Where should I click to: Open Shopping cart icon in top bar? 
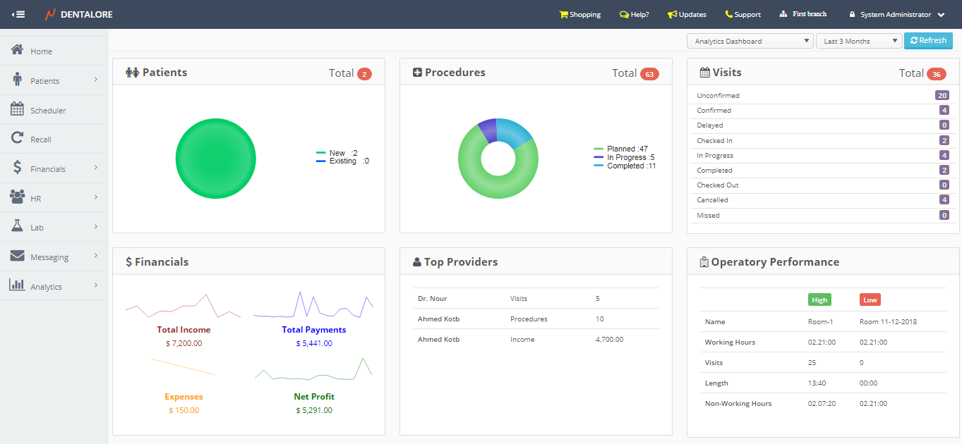tap(563, 14)
